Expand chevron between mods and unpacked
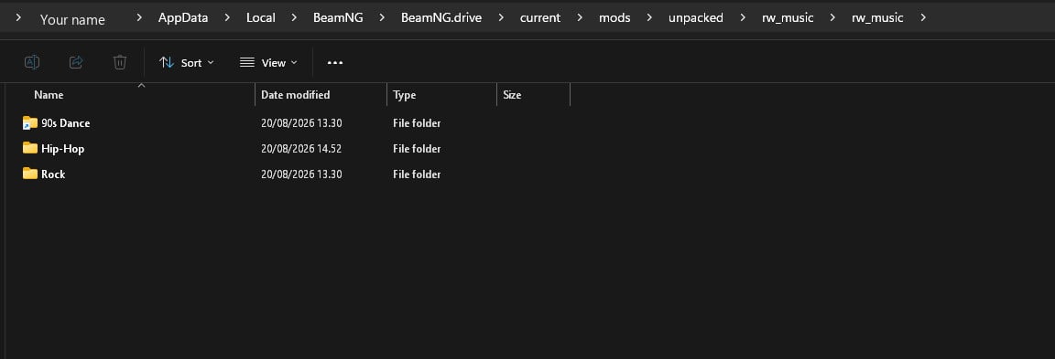Image resolution: width=1055 pixels, height=359 pixels. coord(649,18)
